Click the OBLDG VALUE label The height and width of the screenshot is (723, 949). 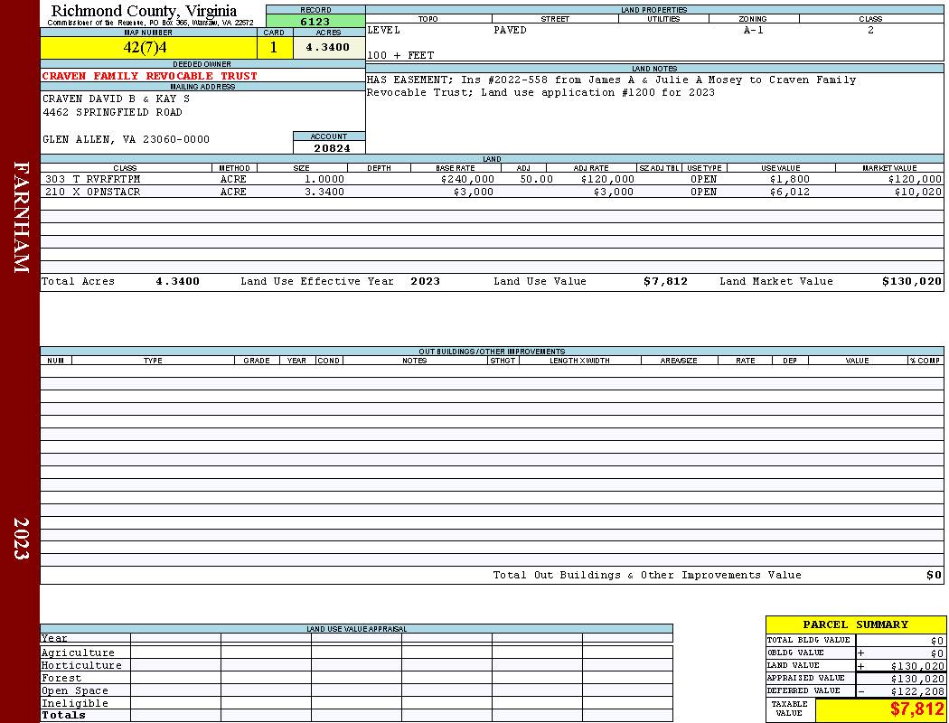794,653
